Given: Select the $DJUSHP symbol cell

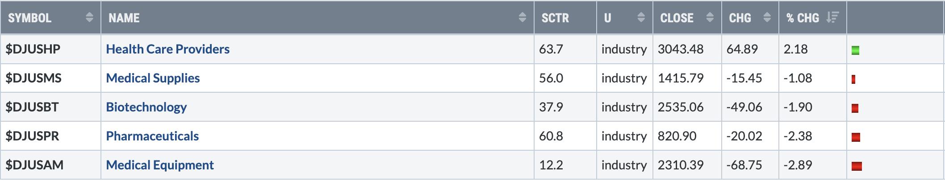Looking at the screenshot, I should click(50, 49).
